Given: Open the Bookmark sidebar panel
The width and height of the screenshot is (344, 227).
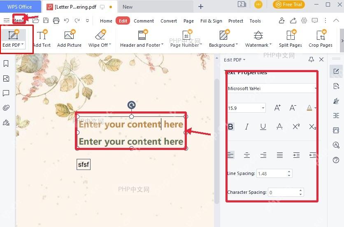Looking at the screenshot, I should click(6, 64).
